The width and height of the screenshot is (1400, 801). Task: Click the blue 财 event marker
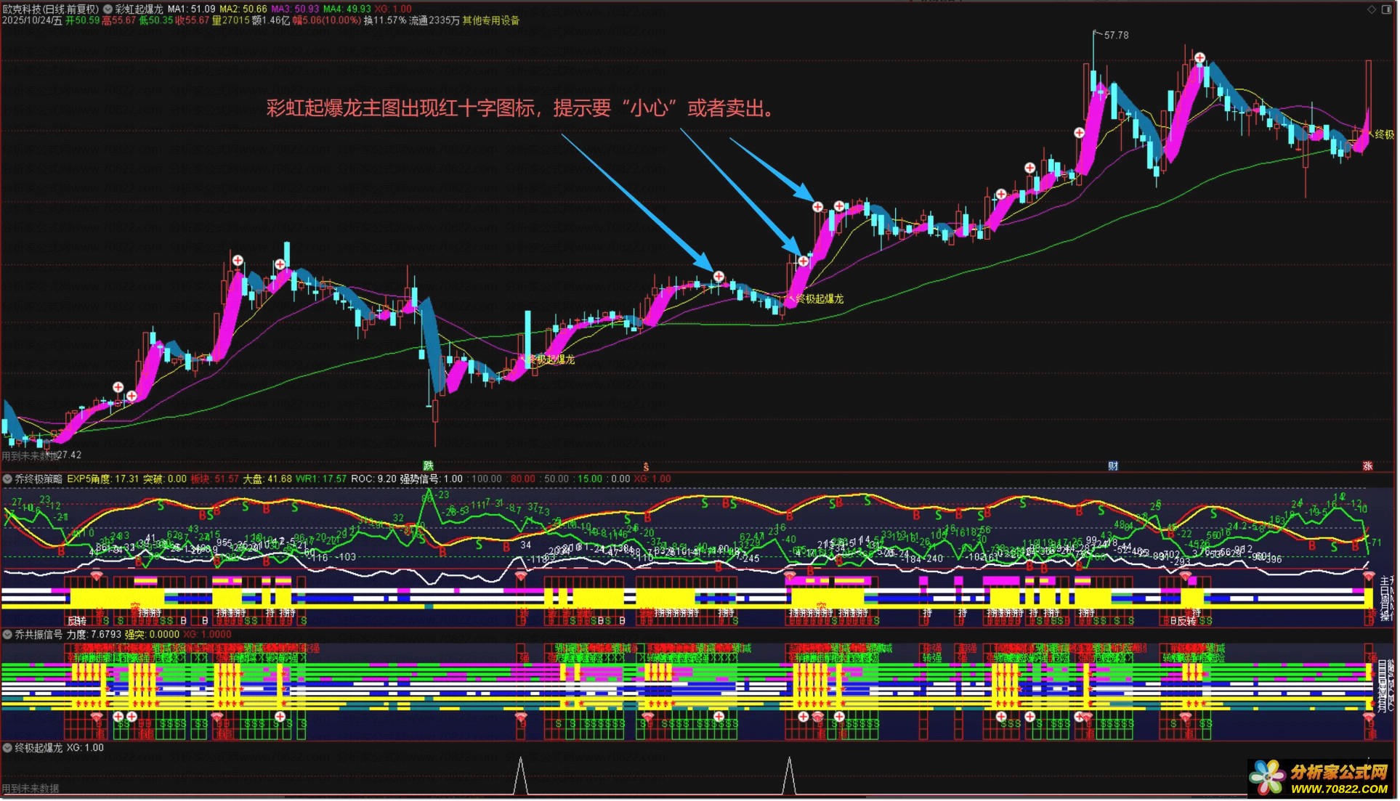[x=1113, y=467]
